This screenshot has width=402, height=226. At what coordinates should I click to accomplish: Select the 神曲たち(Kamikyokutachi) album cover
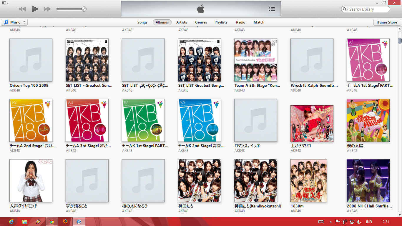[x=256, y=181]
